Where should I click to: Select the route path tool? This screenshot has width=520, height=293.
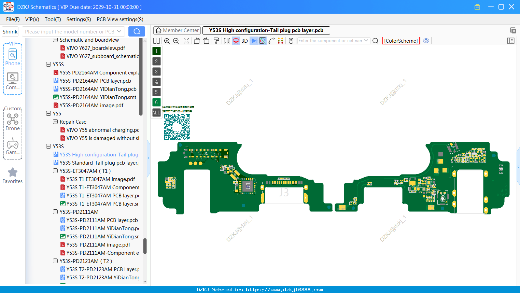[x=271, y=41]
